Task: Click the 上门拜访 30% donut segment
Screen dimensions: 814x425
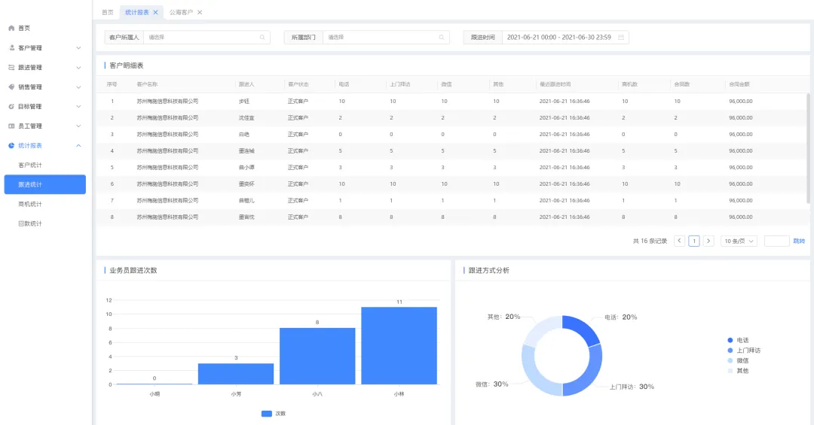Action: point(588,374)
